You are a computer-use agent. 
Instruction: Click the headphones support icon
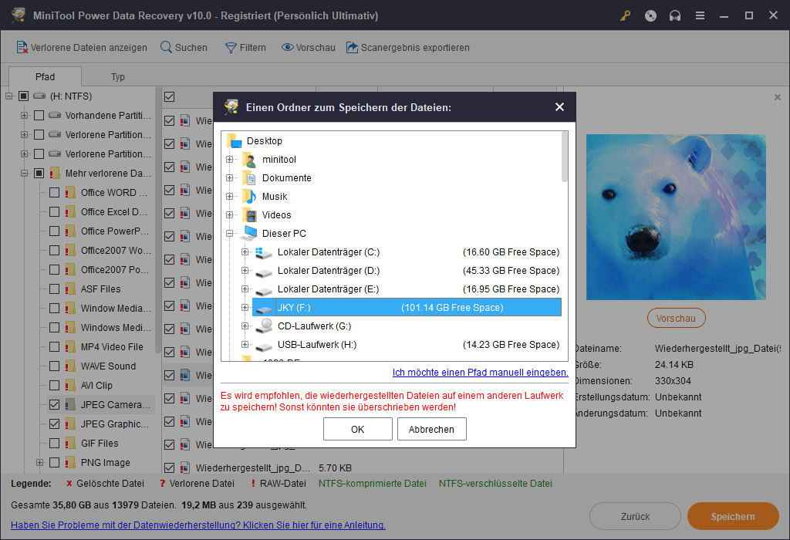[x=675, y=15]
